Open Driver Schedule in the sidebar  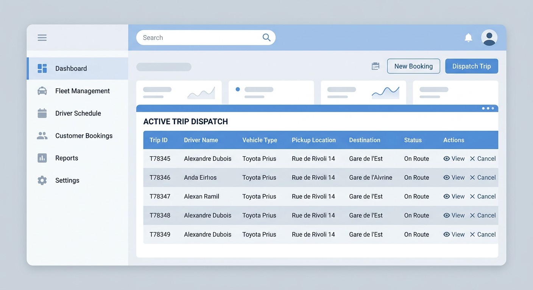pyautogui.click(x=78, y=113)
